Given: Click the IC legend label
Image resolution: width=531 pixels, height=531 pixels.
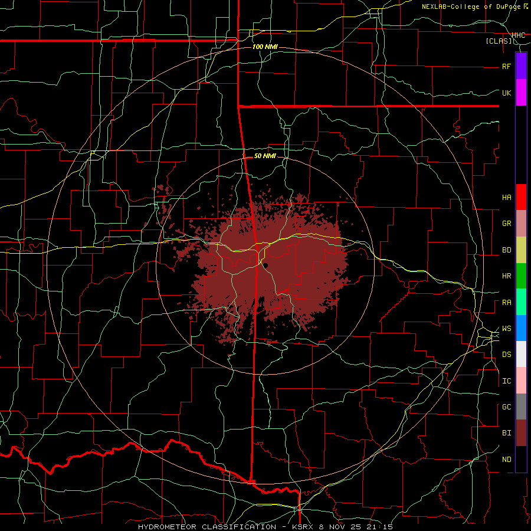Looking at the screenshot, I should click(x=506, y=381).
